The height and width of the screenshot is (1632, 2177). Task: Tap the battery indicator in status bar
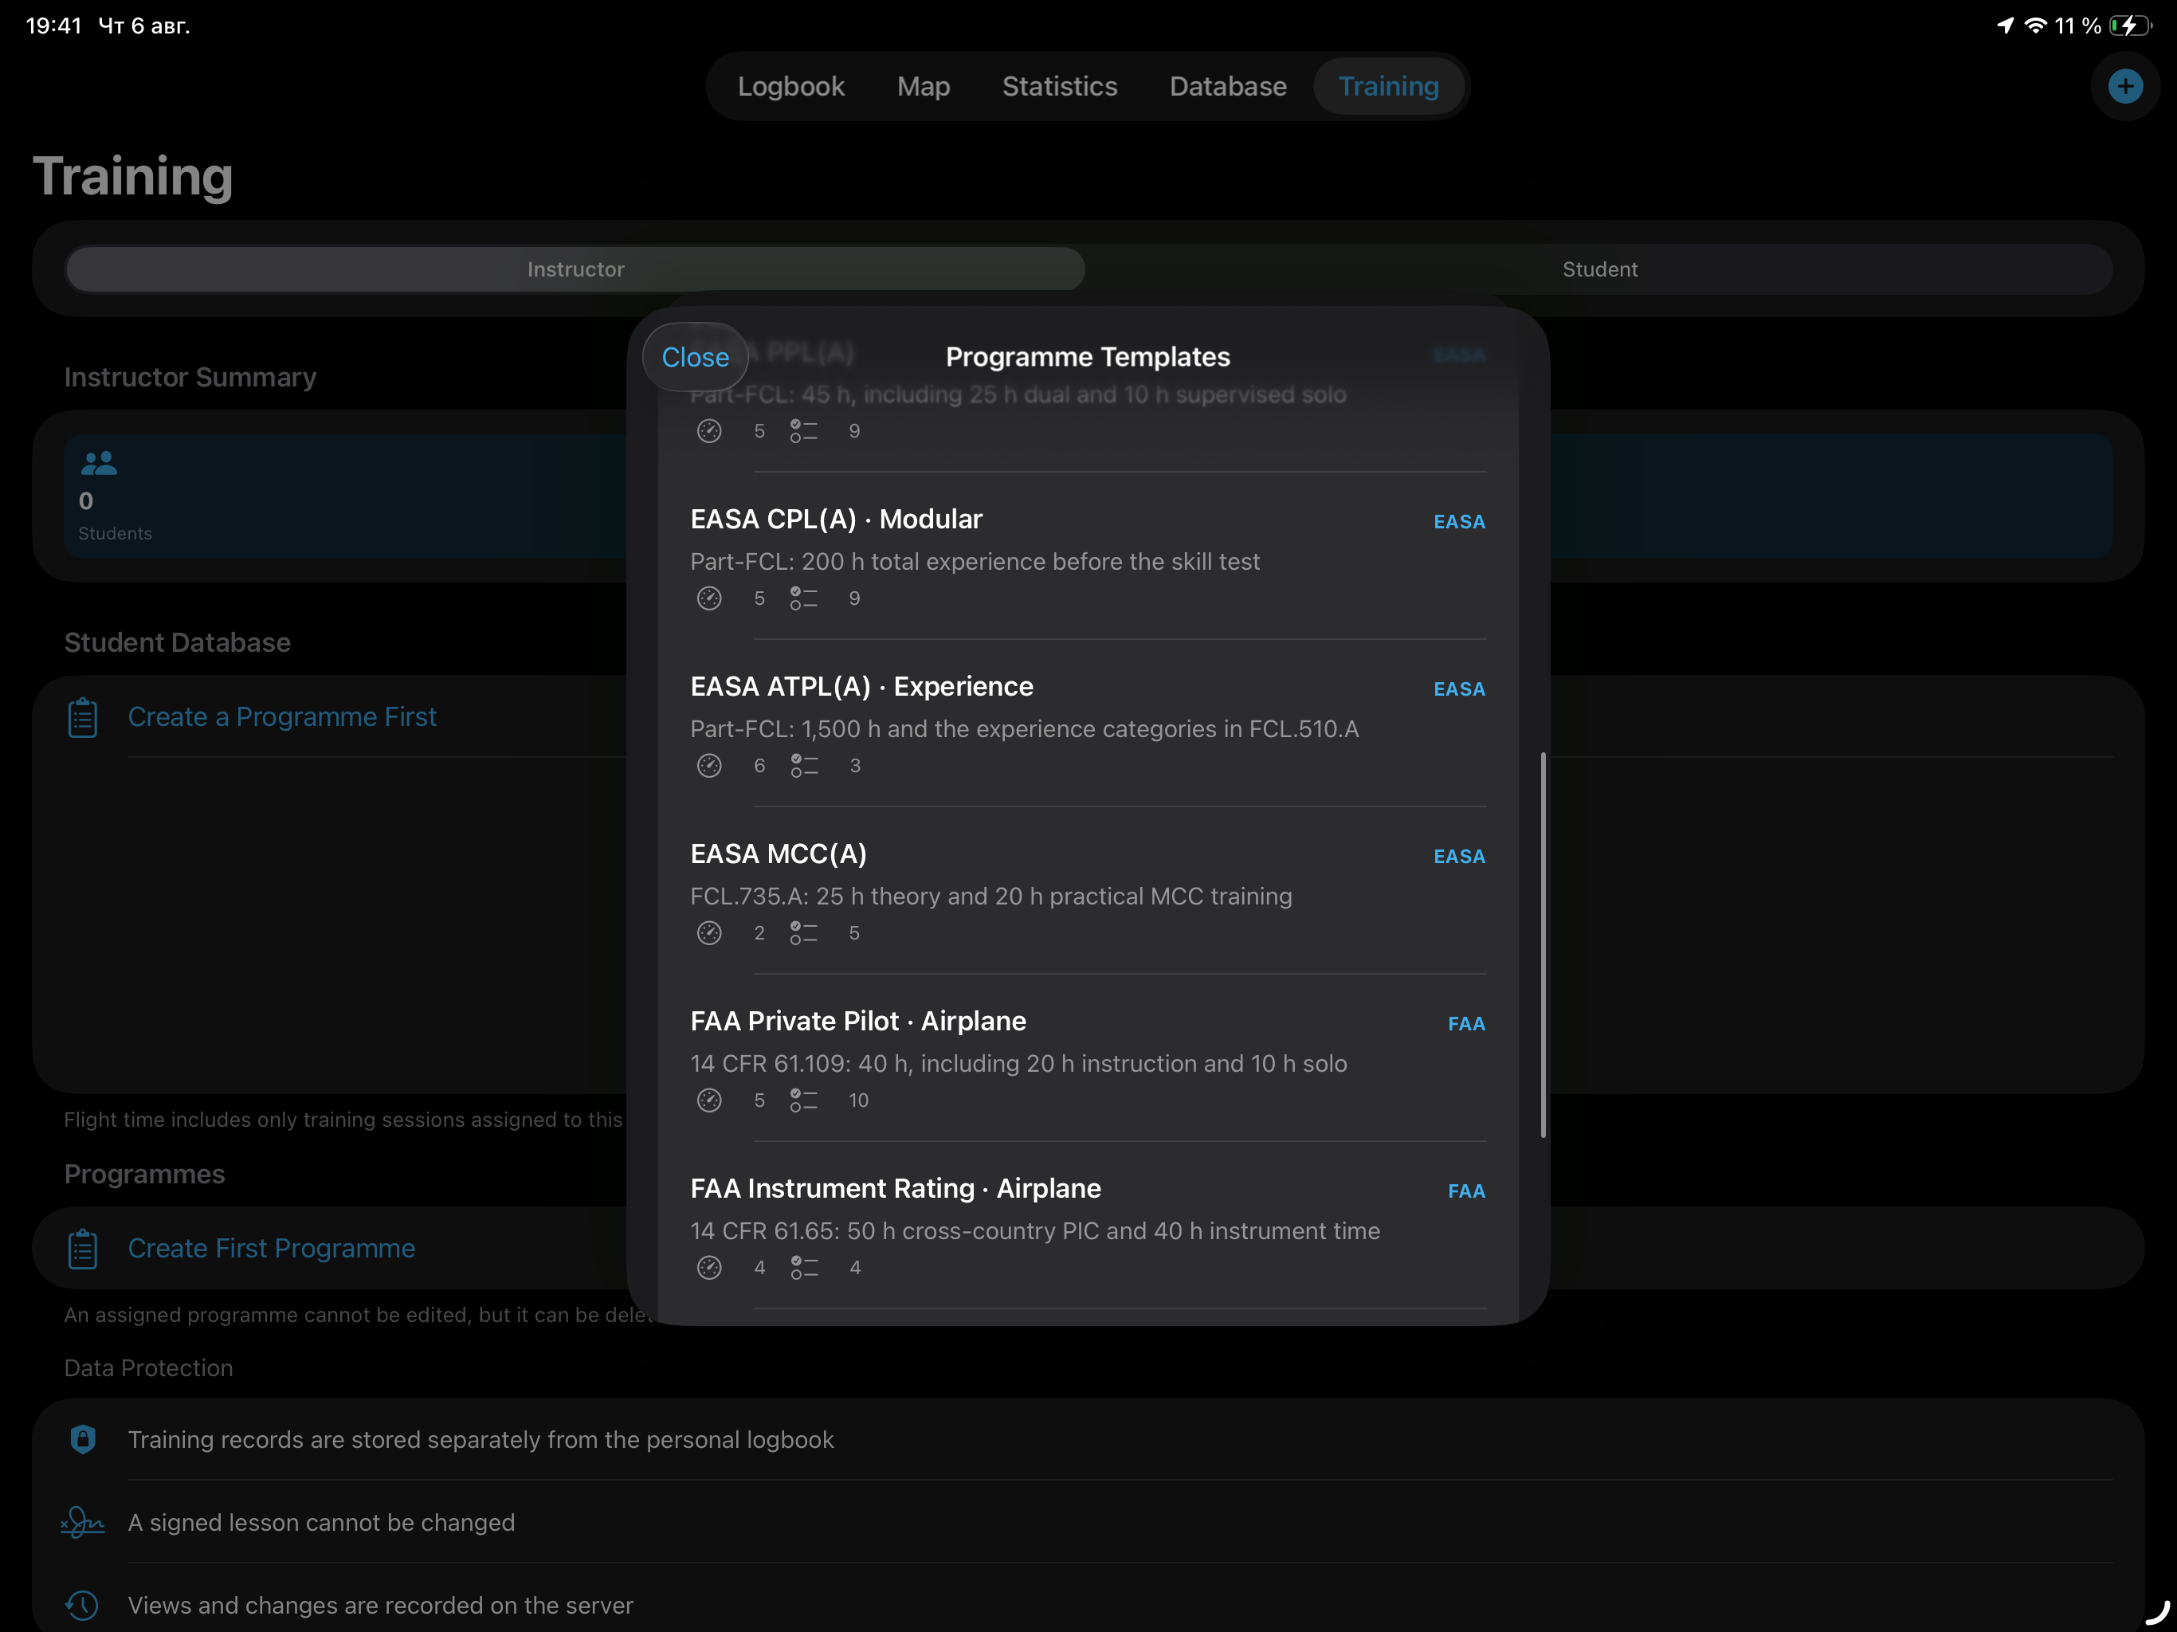tap(2131, 25)
